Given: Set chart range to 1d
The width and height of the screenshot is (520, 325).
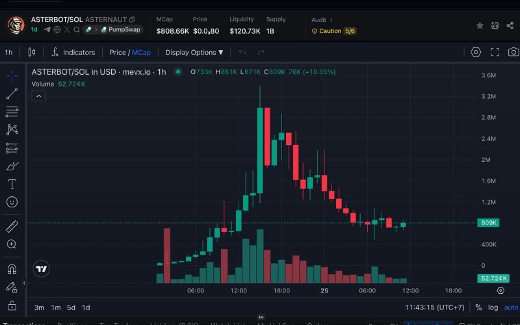Looking at the screenshot, I should coord(86,307).
